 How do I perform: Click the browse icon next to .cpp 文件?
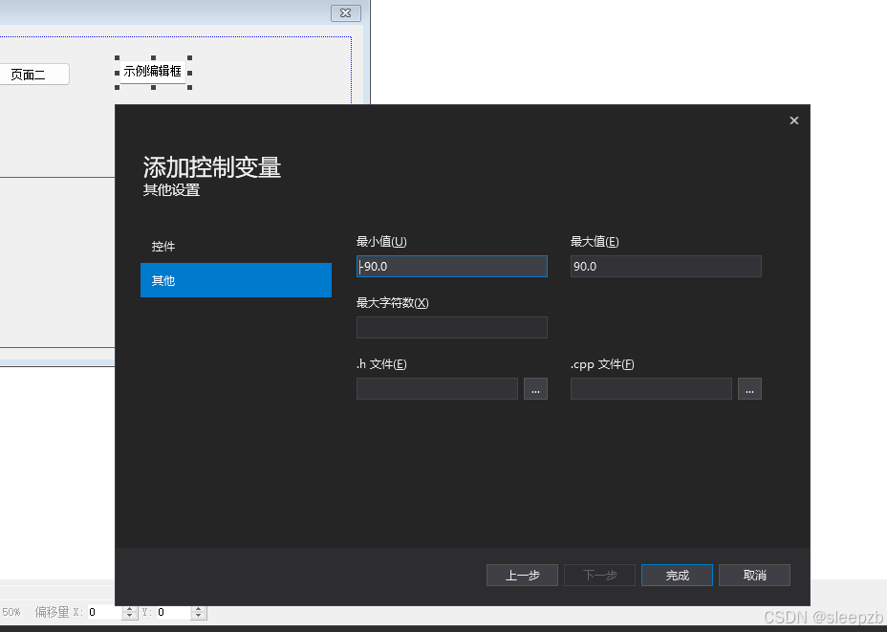point(749,388)
